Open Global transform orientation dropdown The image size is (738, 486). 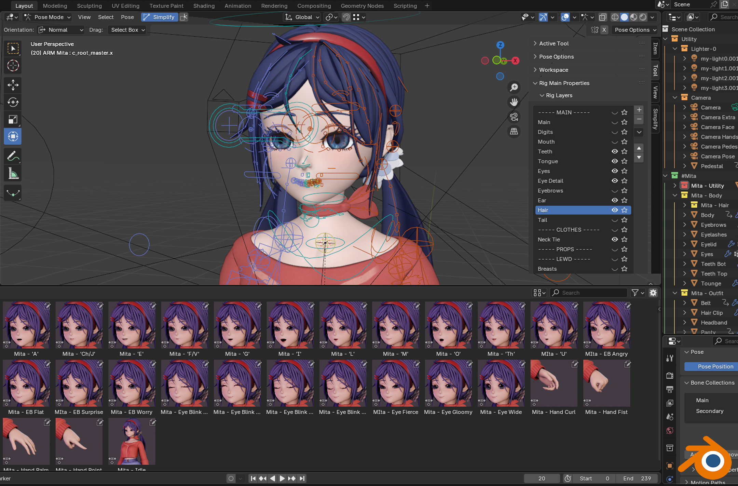click(x=302, y=17)
